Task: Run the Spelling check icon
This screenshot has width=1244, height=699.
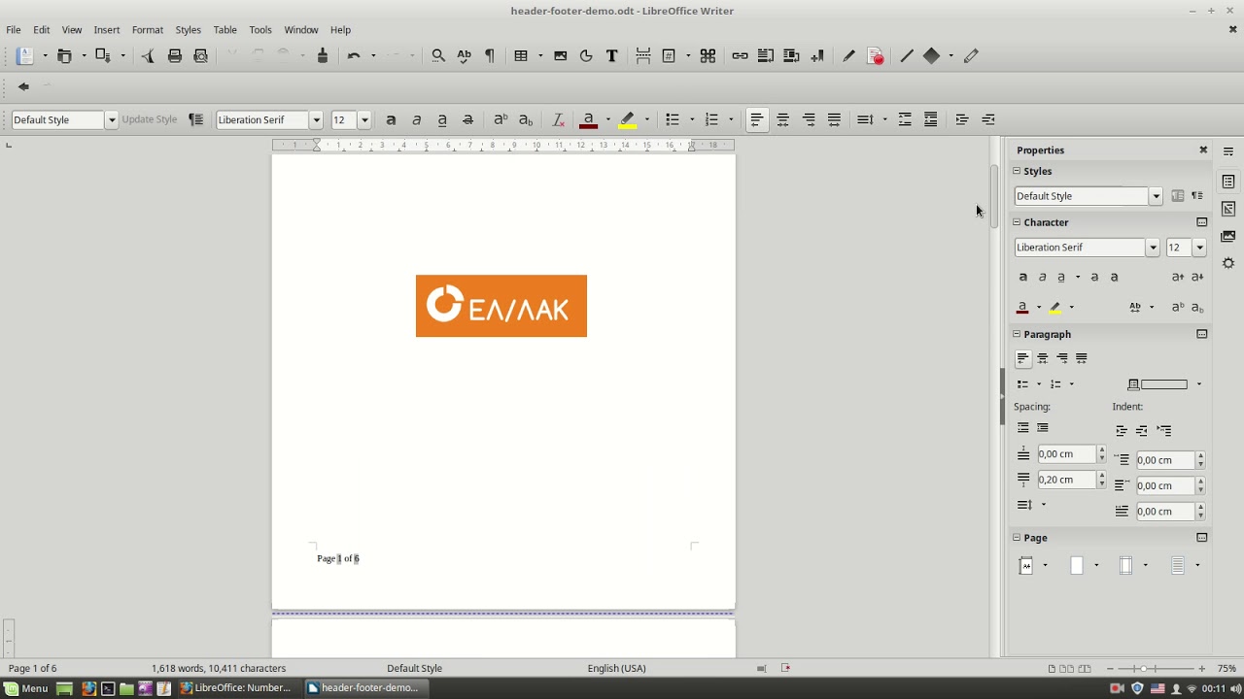Action: (464, 56)
